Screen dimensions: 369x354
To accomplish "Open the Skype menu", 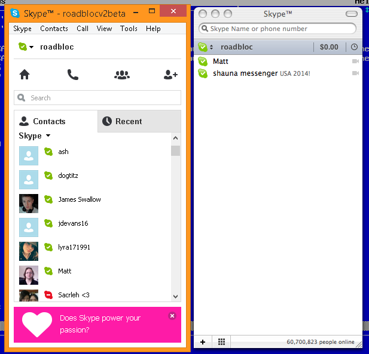I will [x=22, y=29].
